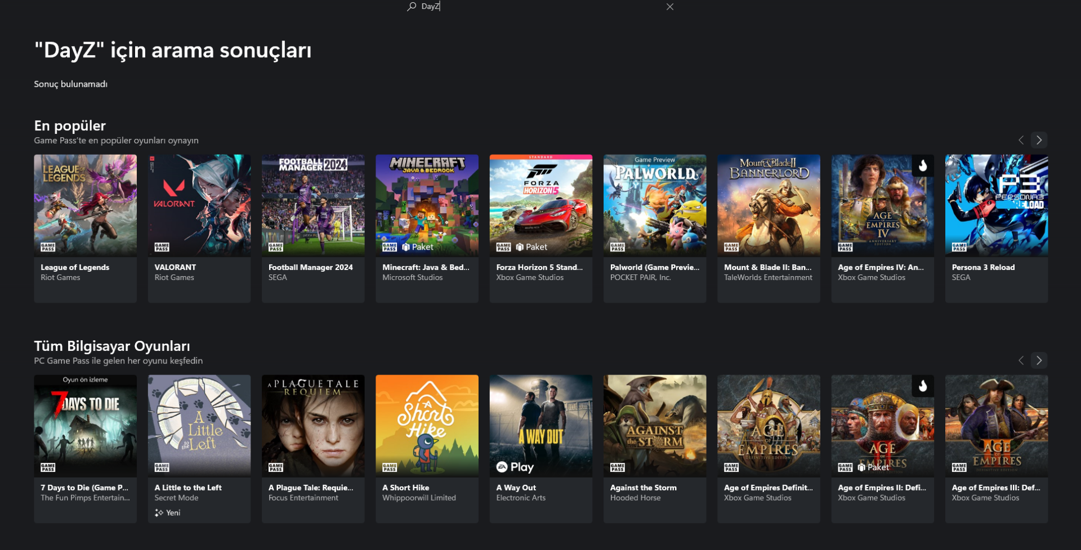The width and height of the screenshot is (1081, 550).
Task: Click Paket bundle icon on Forza Horizon 5
Action: (520, 247)
